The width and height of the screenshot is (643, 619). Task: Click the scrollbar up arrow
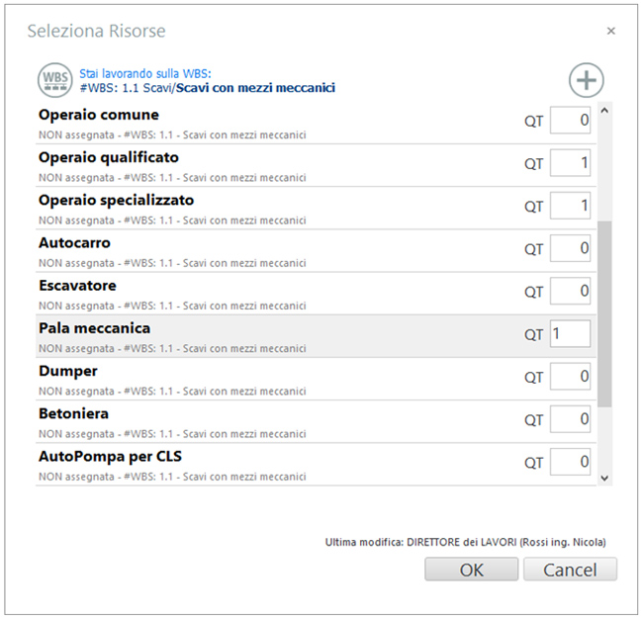click(x=604, y=111)
